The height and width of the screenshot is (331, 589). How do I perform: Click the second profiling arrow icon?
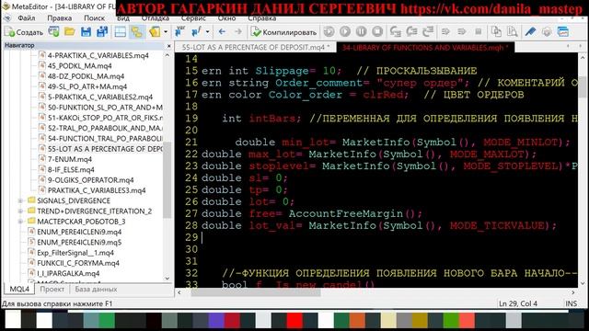(462, 32)
